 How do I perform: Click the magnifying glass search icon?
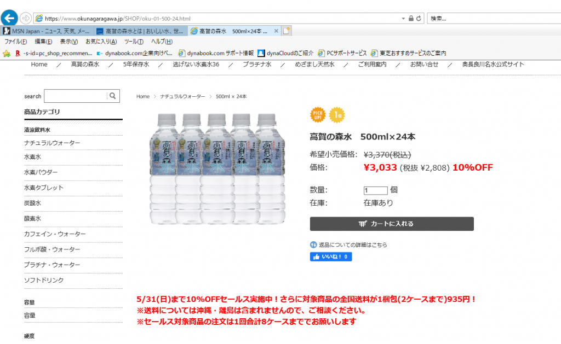(x=113, y=96)
